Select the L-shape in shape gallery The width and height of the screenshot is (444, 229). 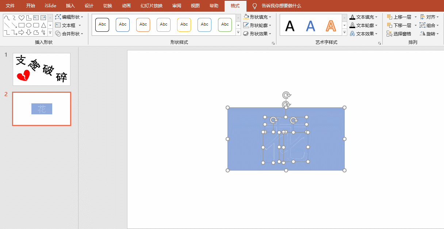click(x=29, y=18)
